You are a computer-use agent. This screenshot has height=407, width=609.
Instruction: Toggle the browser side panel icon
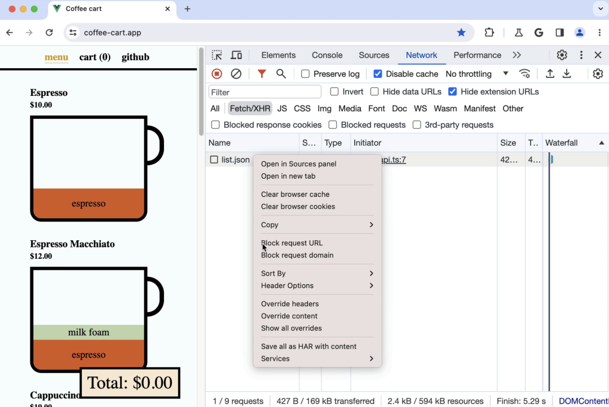tap(559, 33)
